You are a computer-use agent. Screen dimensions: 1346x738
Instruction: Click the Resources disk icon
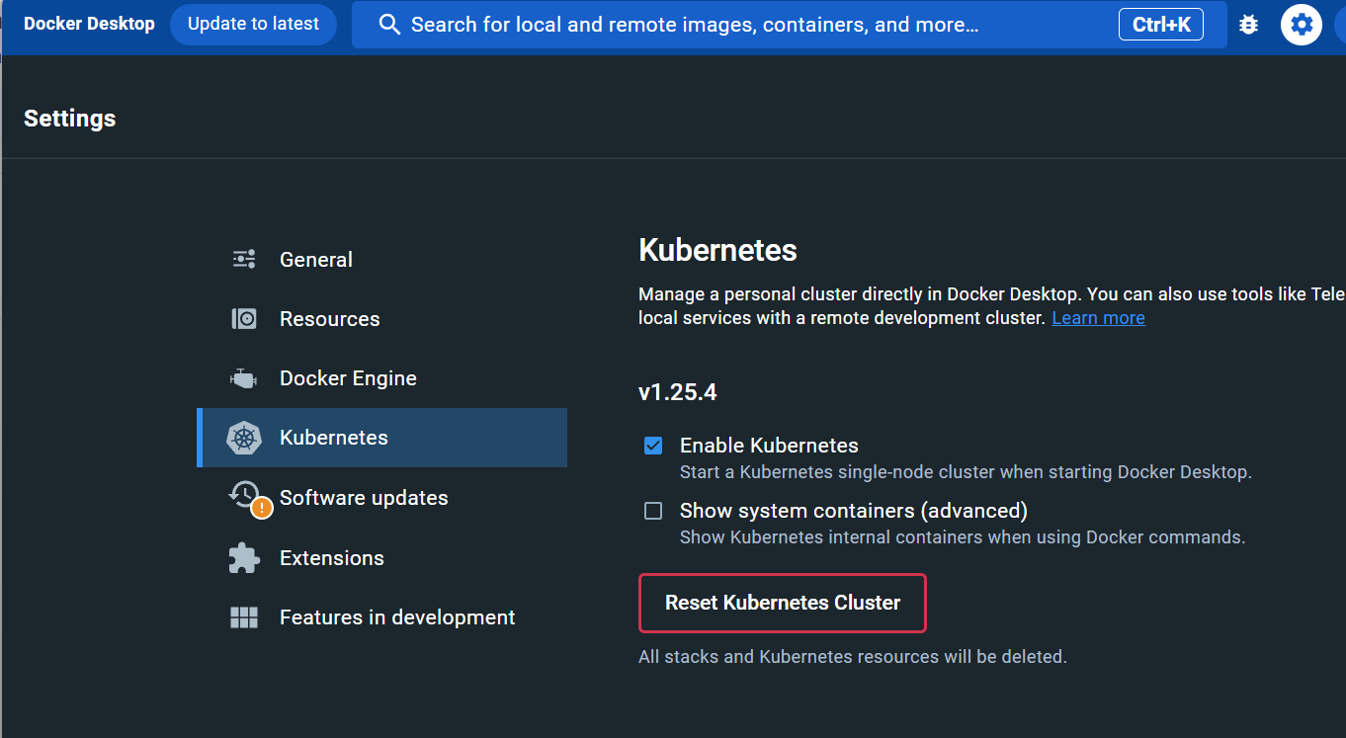244,319
